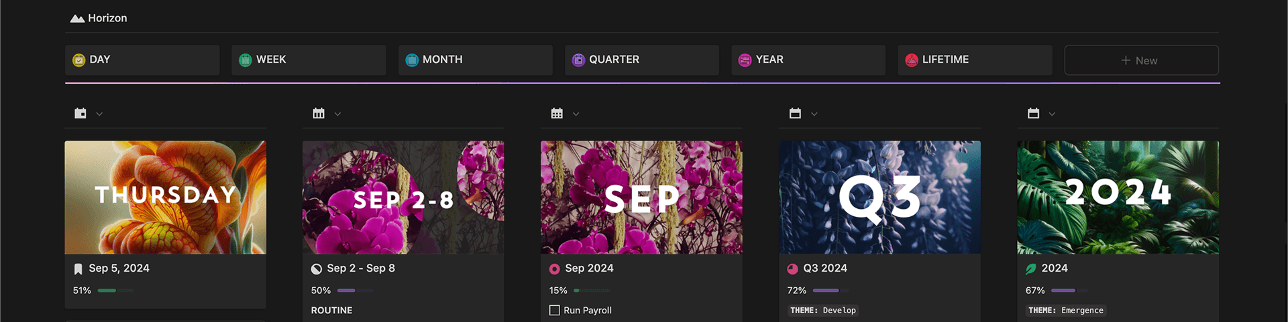The height and width of the screenshot is (322, 1288).
Task: Click the bookmark icon next to Sep 5, 2024
Action: coord(78,268)
